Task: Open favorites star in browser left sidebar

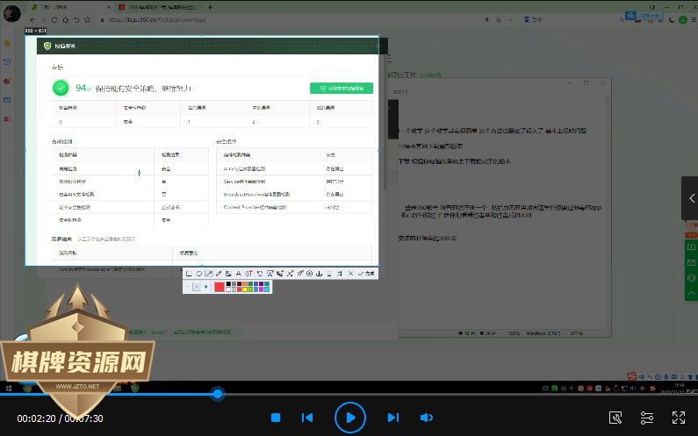Action: (7, 43)
